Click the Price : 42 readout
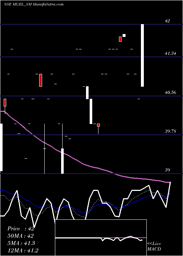This screenshot has width=183, height=256. pyautogui.click(x=21, y=229)
